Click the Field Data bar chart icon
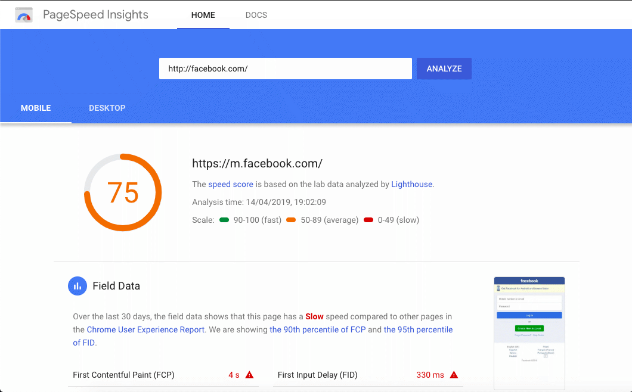Screen dimensions: 632x392 point(78,286)
